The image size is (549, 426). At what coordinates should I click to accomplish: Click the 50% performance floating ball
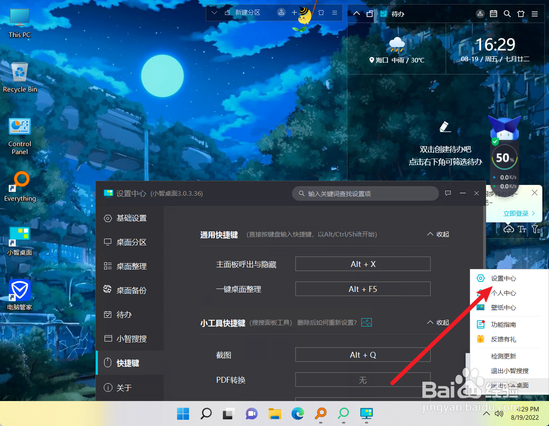504,158
